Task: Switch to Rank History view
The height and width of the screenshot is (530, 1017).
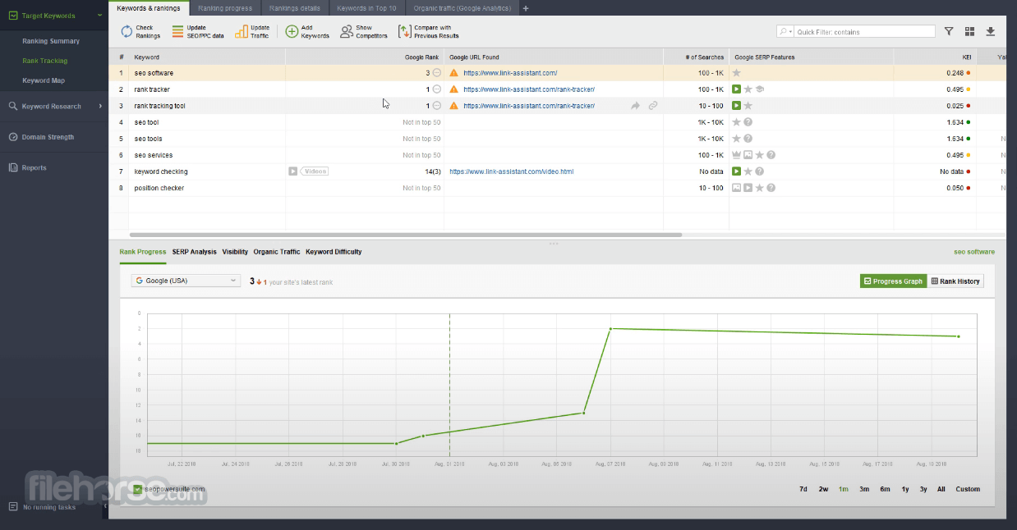Action: pyautogui.click(x=955, y=281)
